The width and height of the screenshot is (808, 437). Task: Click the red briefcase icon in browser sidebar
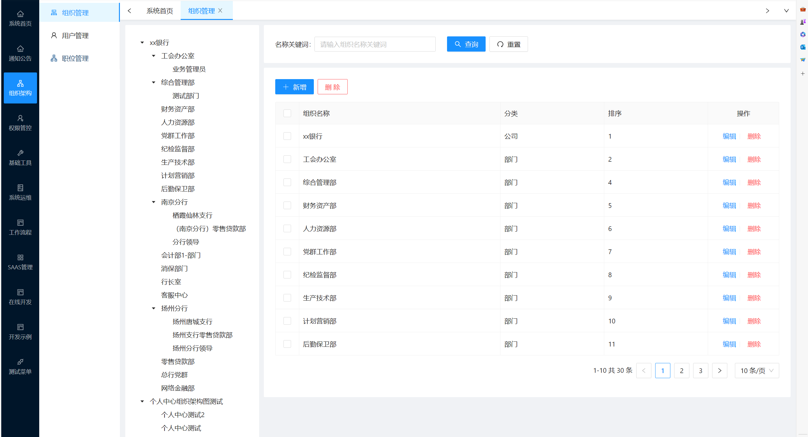tap(803, 9)
